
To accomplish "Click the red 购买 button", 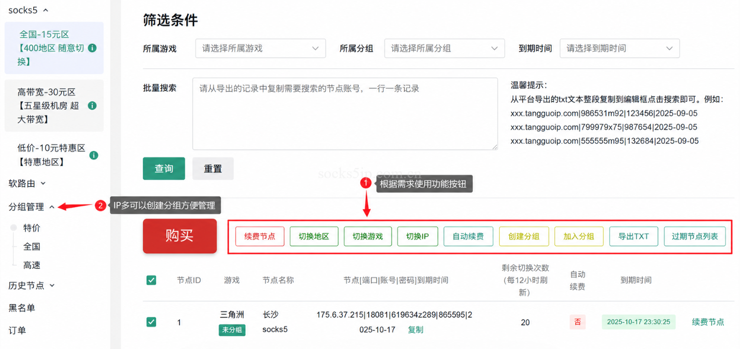I will point(180,236).
